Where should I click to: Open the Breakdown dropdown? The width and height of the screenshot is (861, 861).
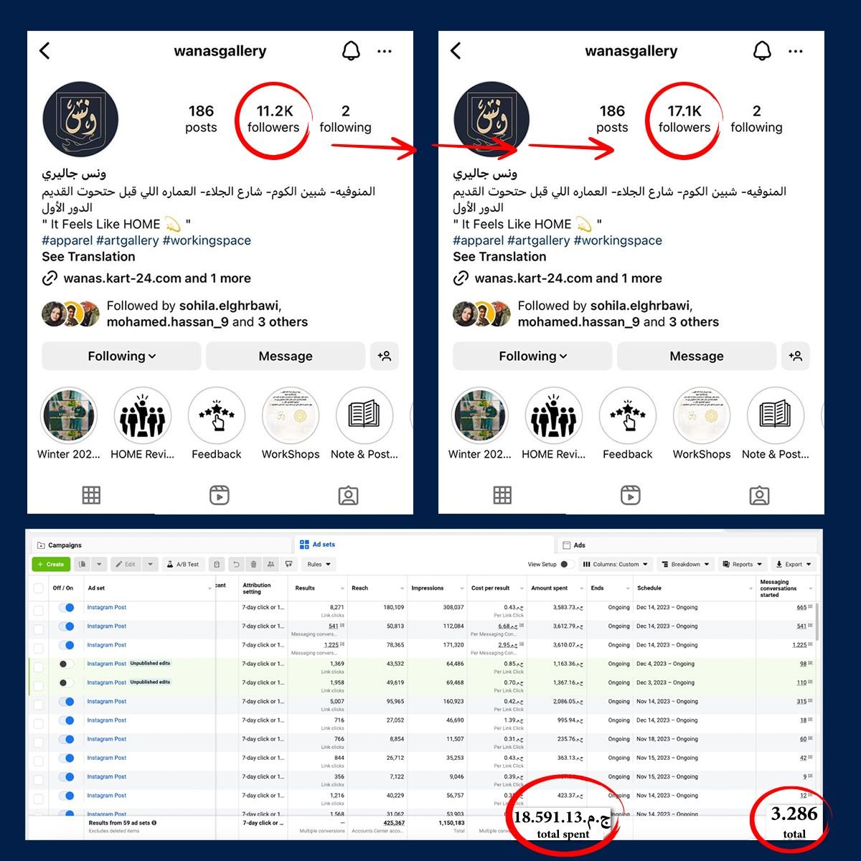point(685,564)
